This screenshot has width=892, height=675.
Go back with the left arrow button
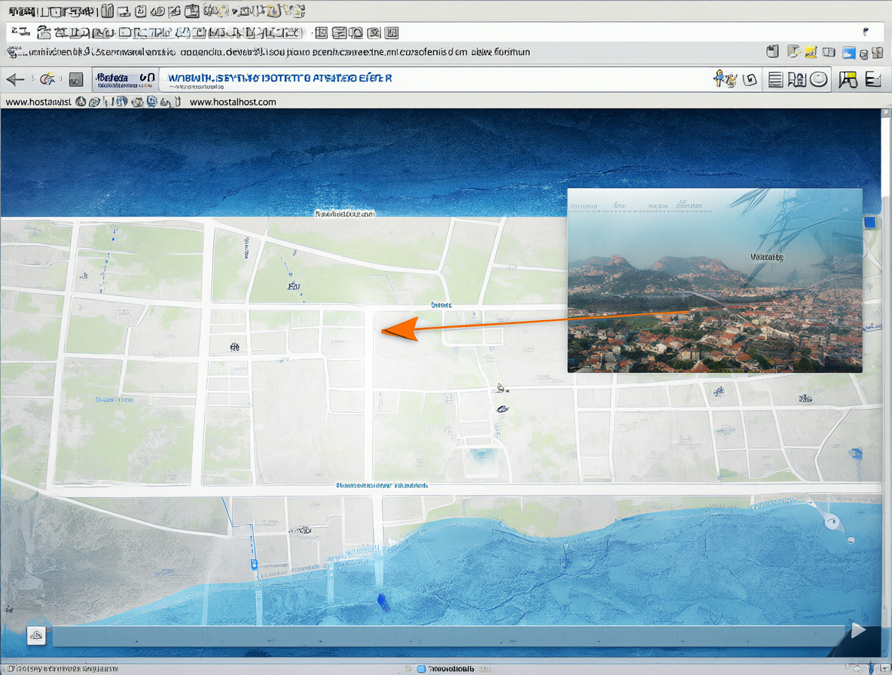(x=15, y=80)
